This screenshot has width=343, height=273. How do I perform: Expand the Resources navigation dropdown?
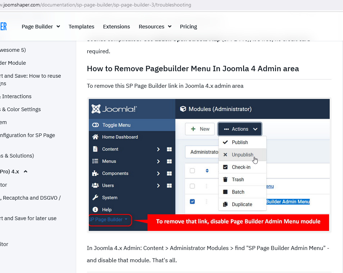tap(155, 27)
